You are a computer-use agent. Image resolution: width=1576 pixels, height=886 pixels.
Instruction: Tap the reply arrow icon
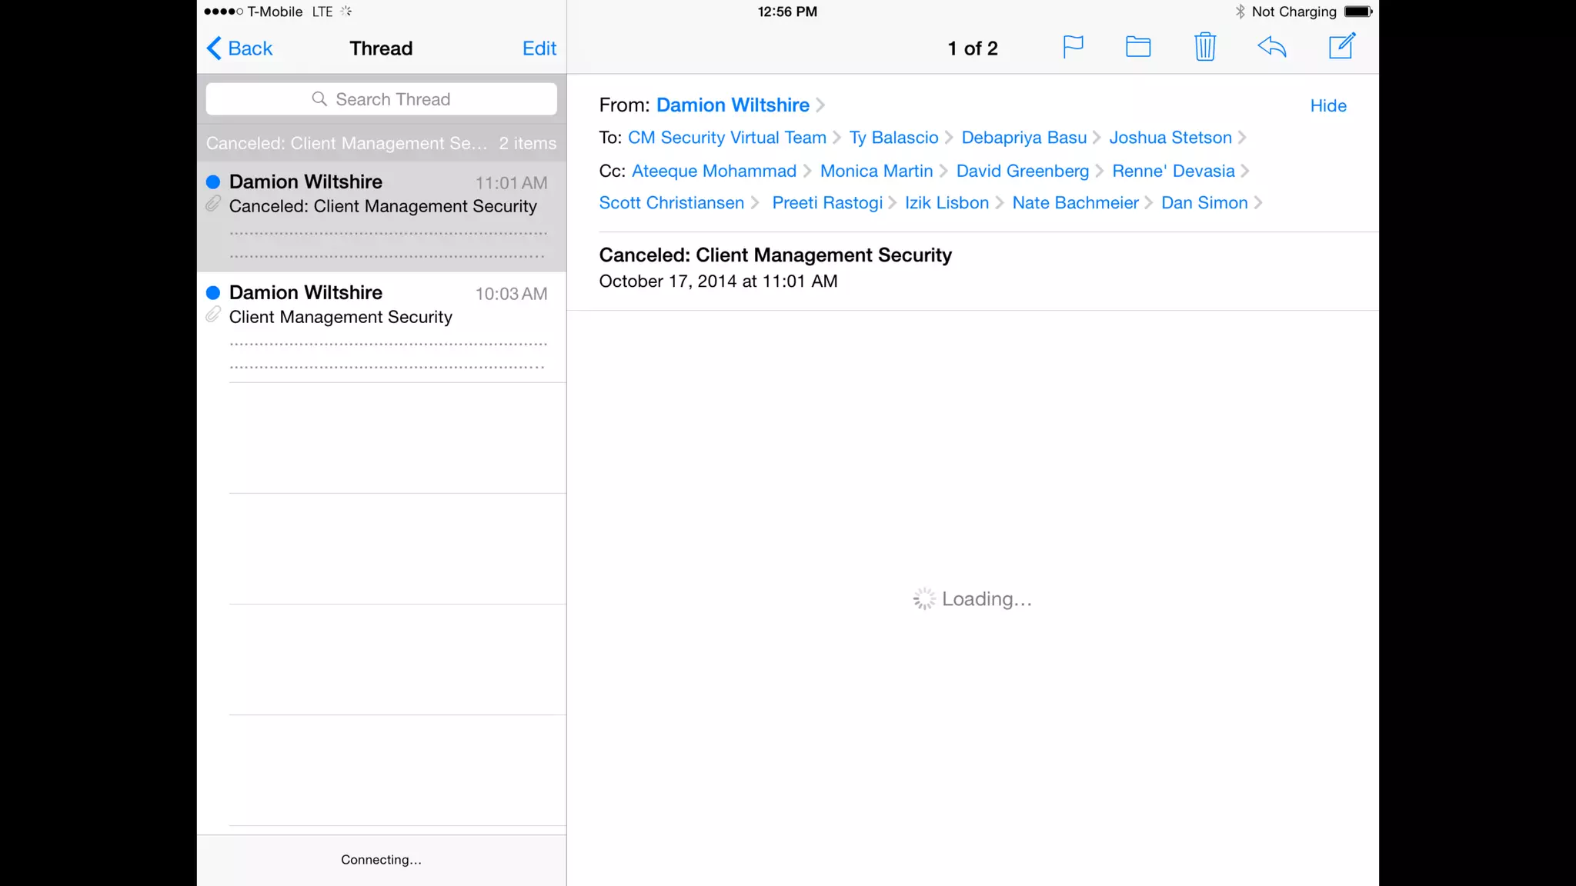[x=1272, y=48]
